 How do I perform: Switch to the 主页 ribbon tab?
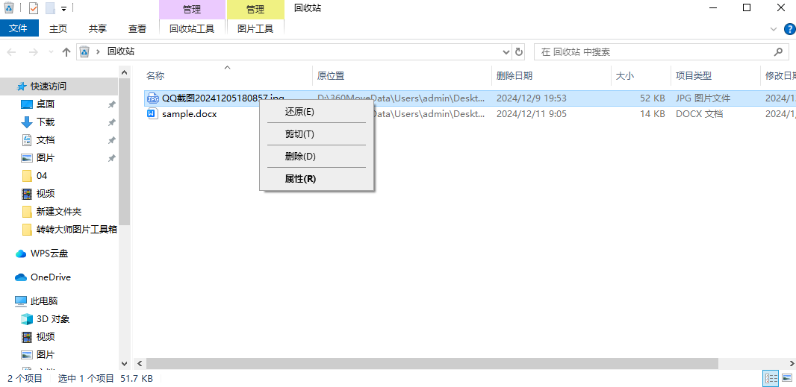tap(58, 29)
